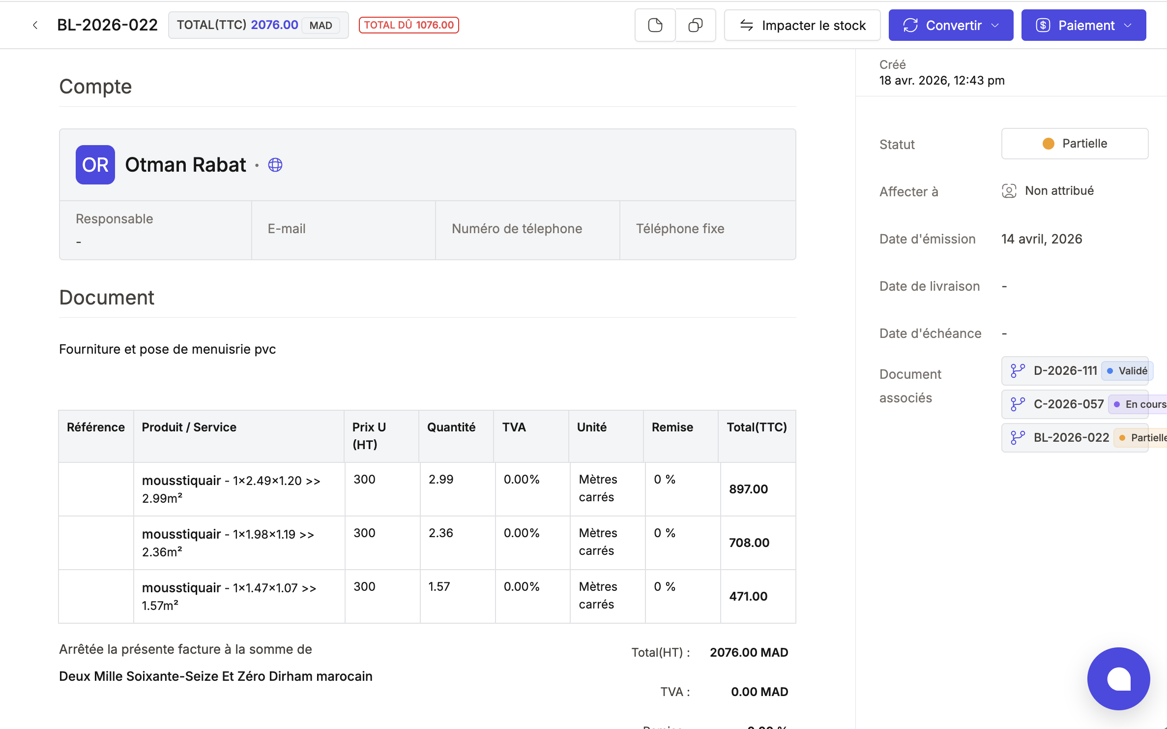This screenshot has width=1167, height=729.
Task: Open the Convertir dropdown menu
Action: click(x=951, y=25)
